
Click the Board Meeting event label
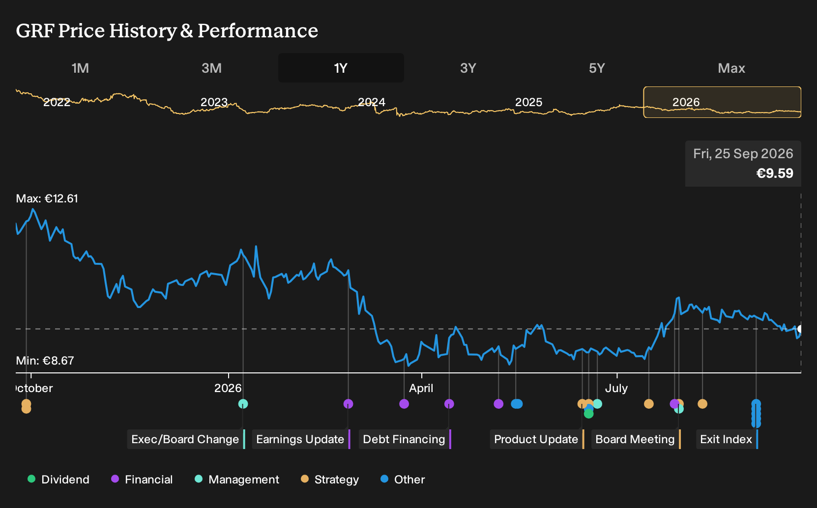click(x=636, y=439)
